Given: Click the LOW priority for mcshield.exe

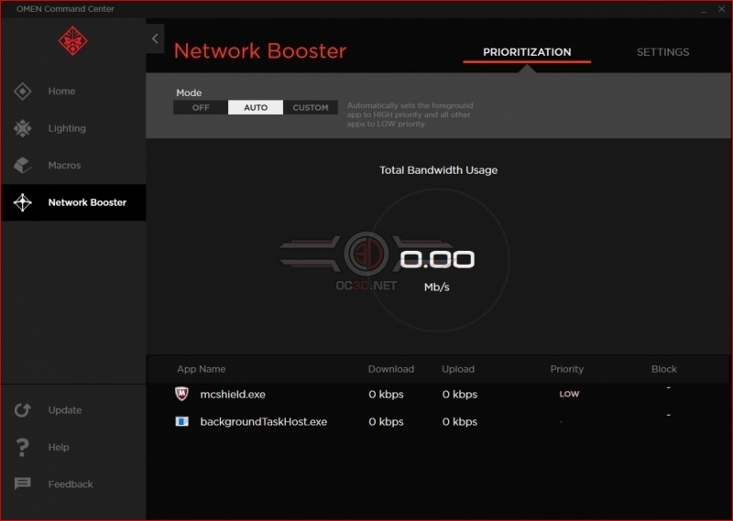Looking at the screenshot, I should coord(569,394).
